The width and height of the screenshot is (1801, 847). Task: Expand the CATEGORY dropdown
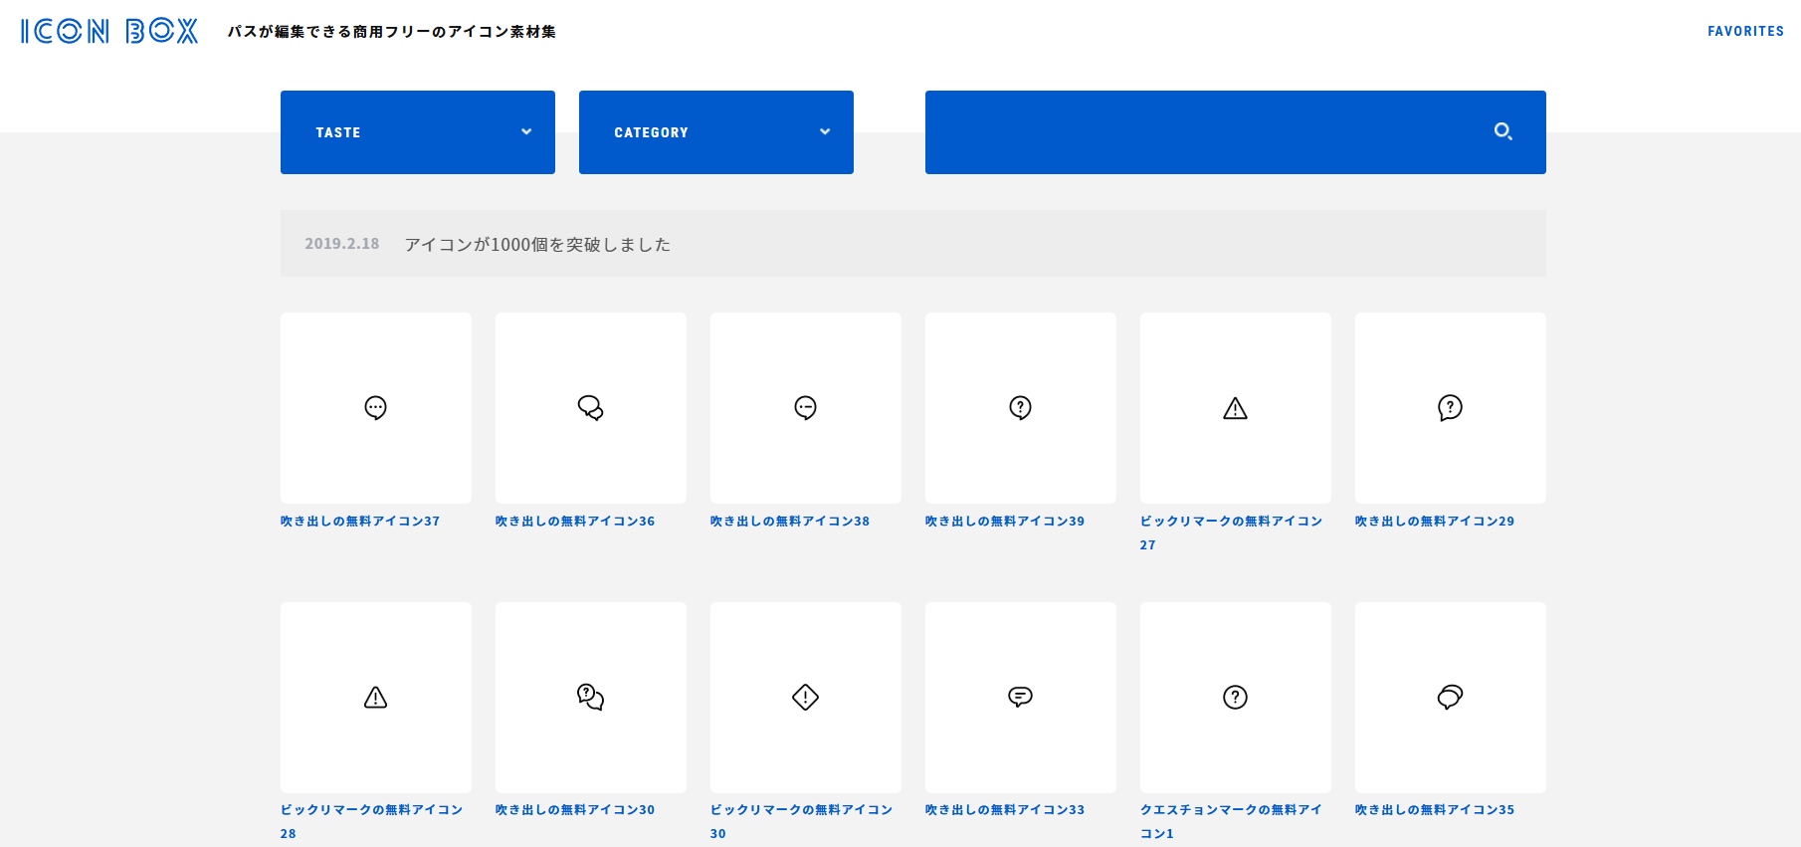coord(716,132)
